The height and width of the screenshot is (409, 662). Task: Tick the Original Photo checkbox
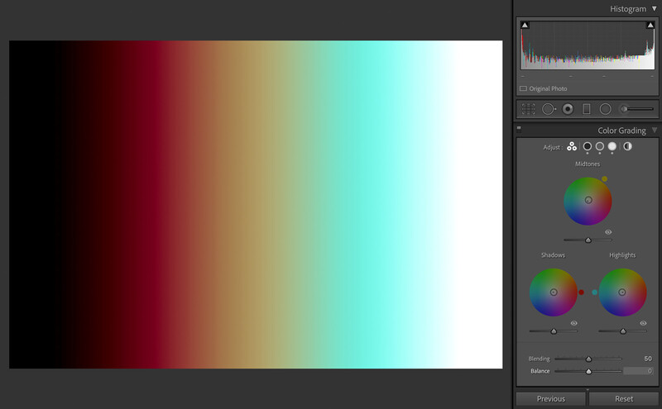(x=523, y=88)
